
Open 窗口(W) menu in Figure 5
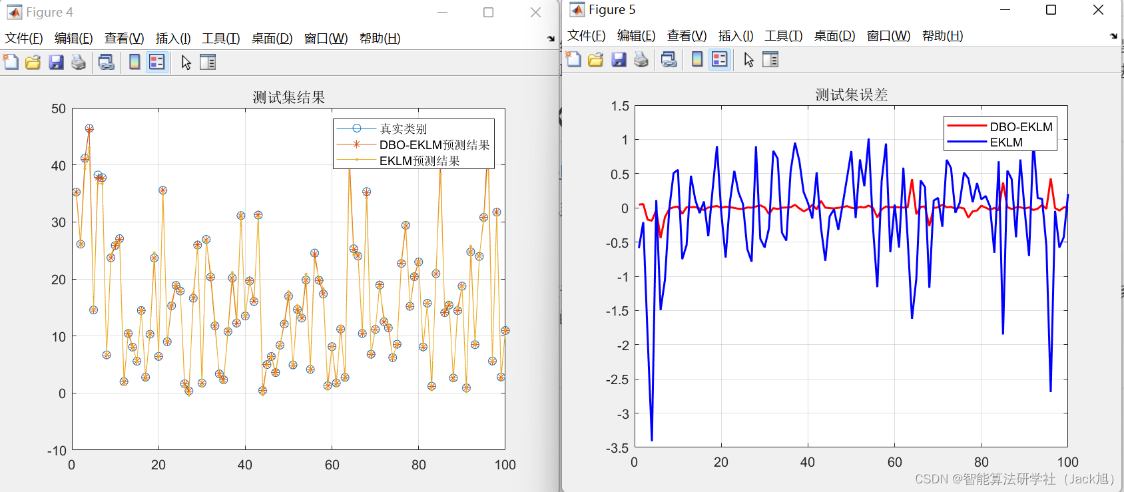888,36
